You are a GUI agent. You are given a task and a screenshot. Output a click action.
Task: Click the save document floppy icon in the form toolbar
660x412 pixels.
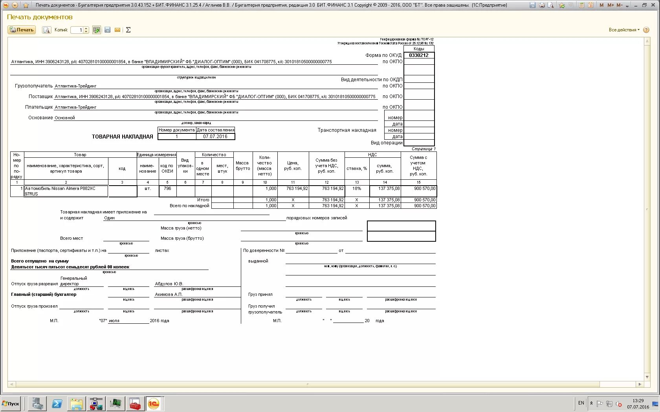[x=107, y=30]
